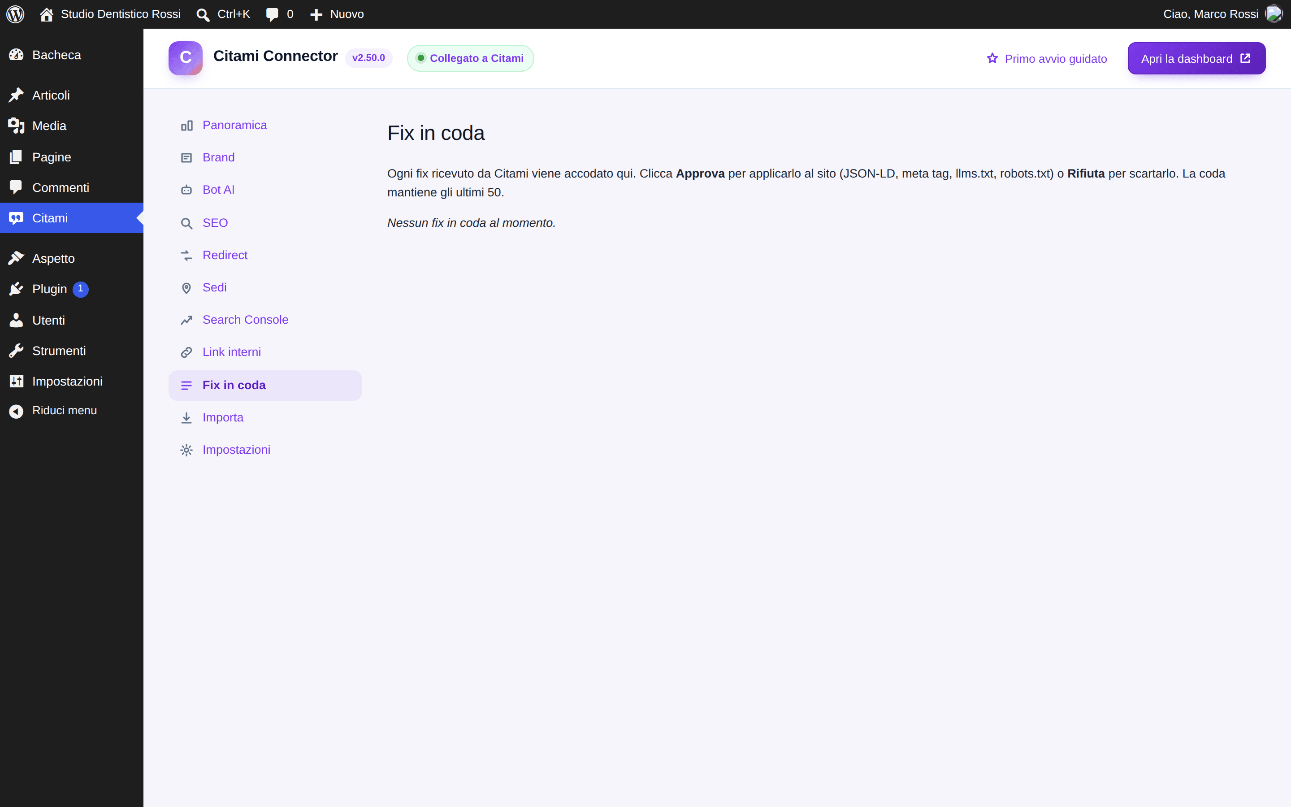Click the Apri la dashboard button

1196,59
